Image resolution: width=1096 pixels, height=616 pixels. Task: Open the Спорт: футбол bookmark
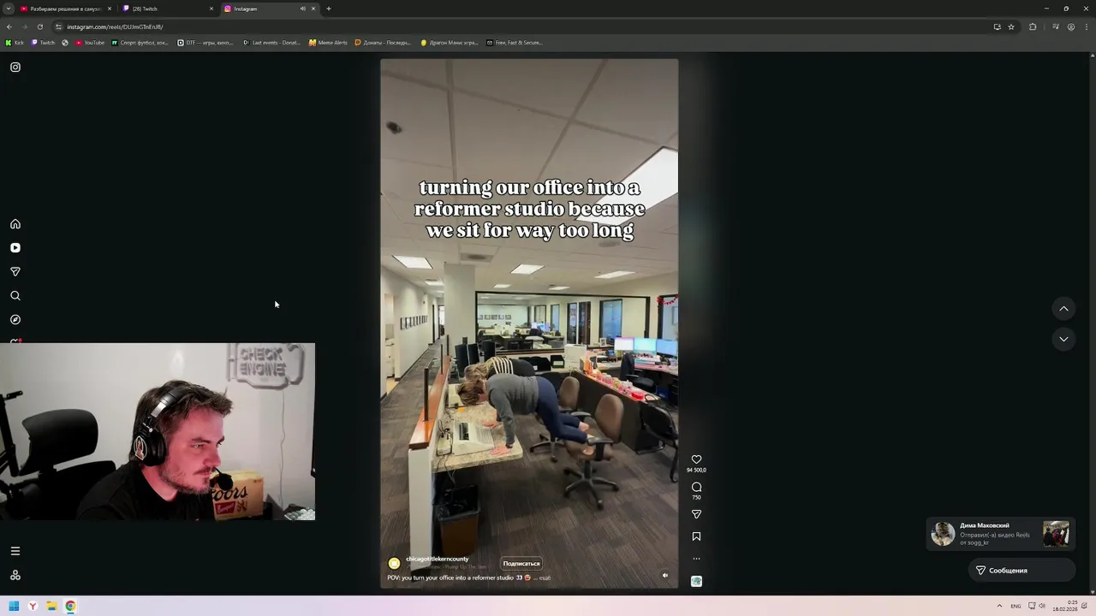coord(140,43)
